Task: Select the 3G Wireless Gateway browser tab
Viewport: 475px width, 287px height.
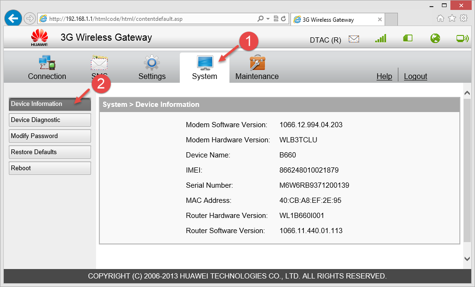Action: pos(338,20)
